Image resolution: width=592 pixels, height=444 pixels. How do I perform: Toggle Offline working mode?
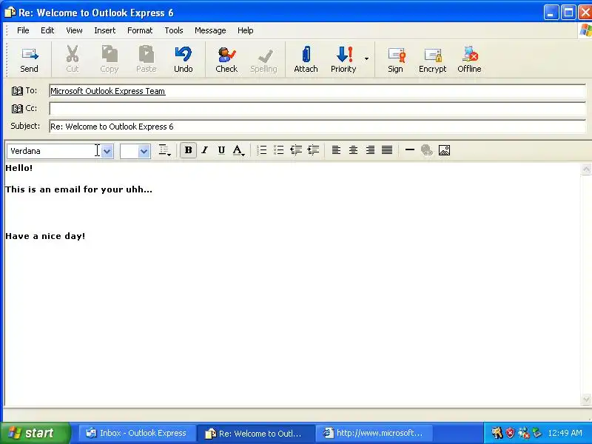coord(469,60)
